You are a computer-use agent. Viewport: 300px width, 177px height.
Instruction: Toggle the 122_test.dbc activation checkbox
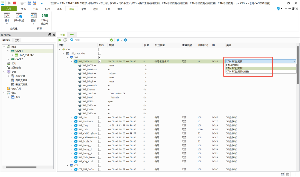pyautogui.click(x=100, y=53)
